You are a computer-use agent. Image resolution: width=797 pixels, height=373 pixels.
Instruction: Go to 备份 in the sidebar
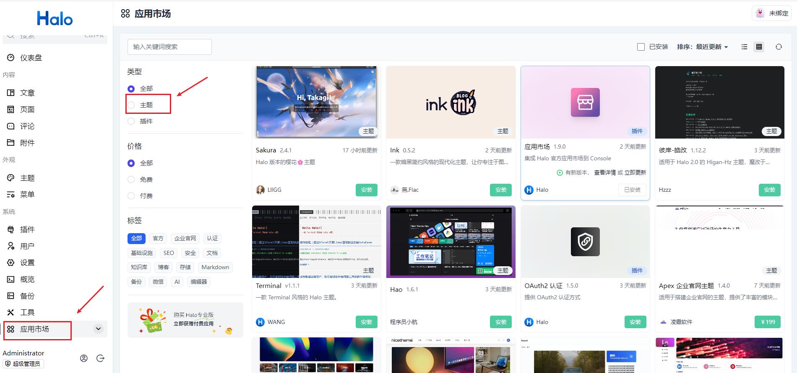pos(27,296)
